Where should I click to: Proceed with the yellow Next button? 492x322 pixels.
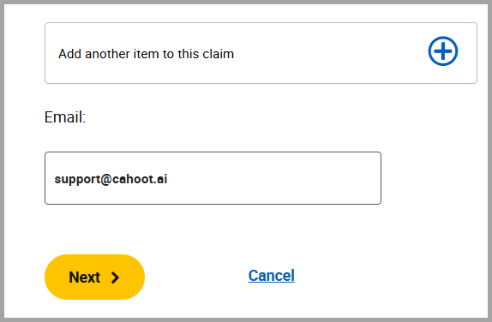(x=94, y=277)
